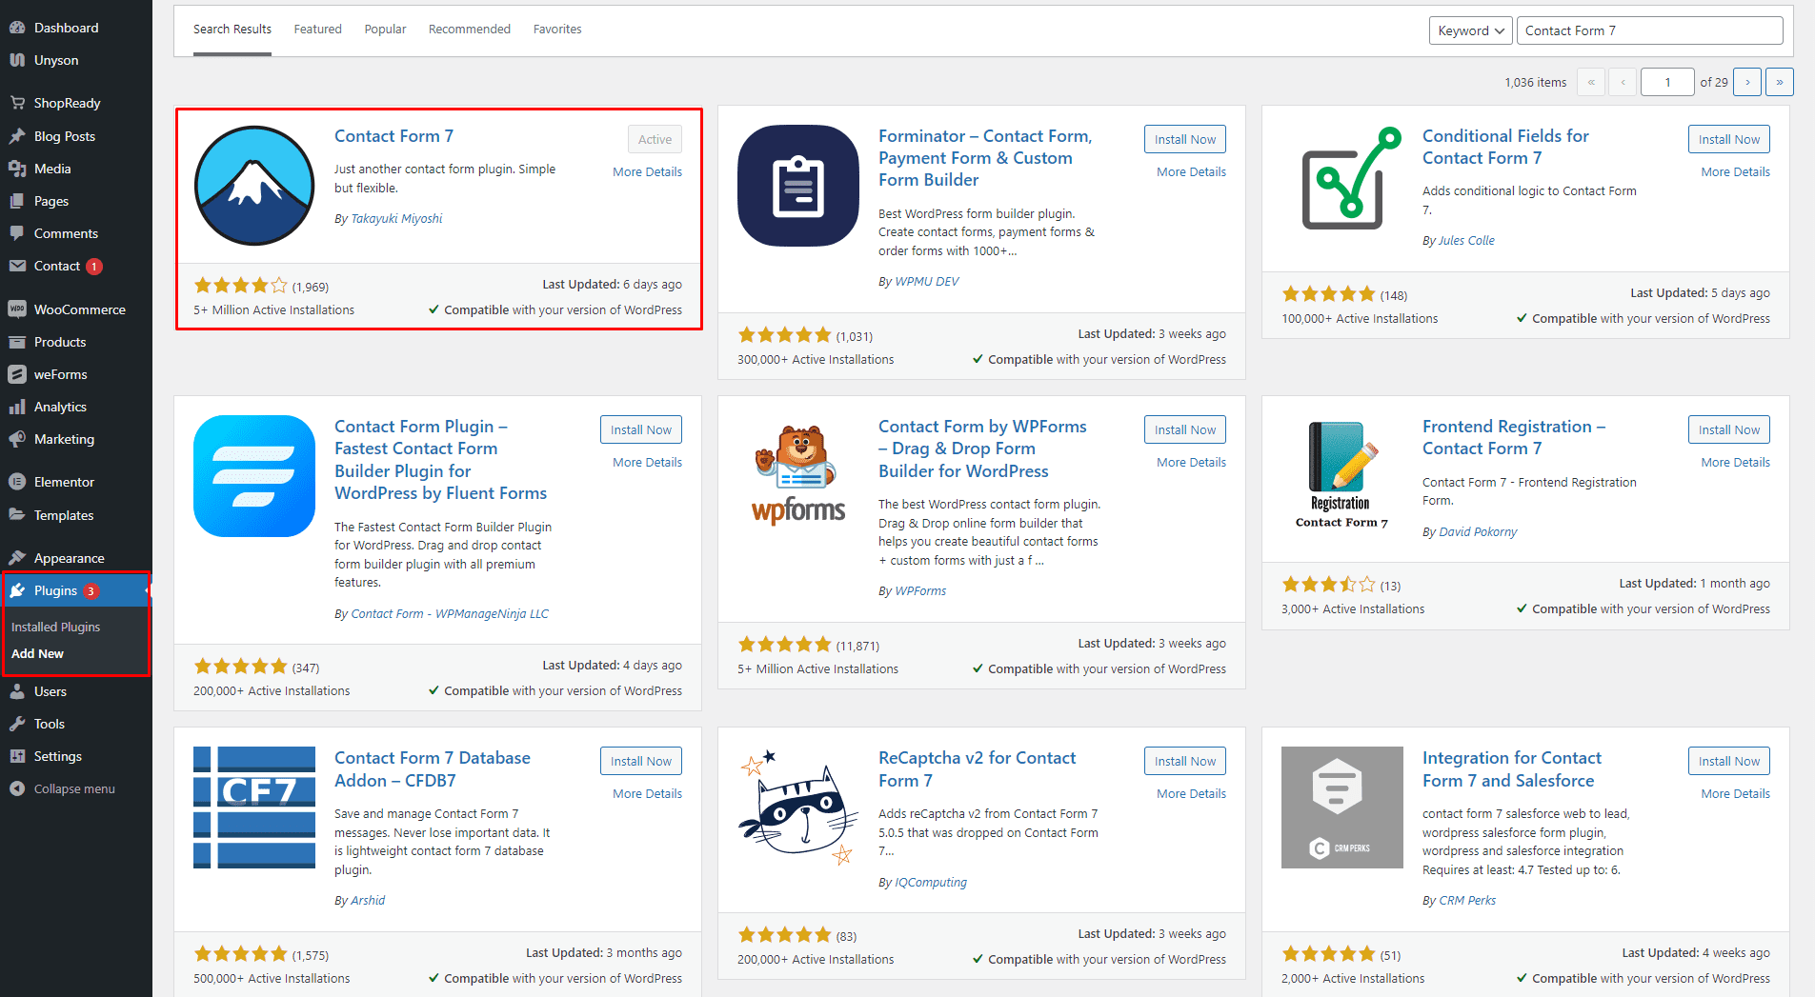The image size is (1815, 997).
Task: Switch to the Popular tab
Action: point(385,30)
